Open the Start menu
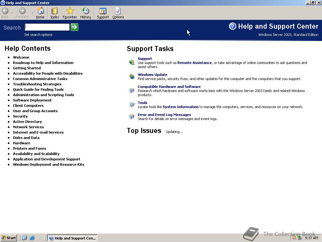The height and width of the screenshot is (242, 322). coord(8,238)
